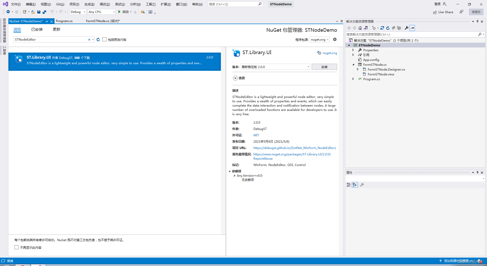The width and height of the screenshot is (487, 266).
Task: Open the debugst.github.io project URL link
Action: click(x=294, y=148)
